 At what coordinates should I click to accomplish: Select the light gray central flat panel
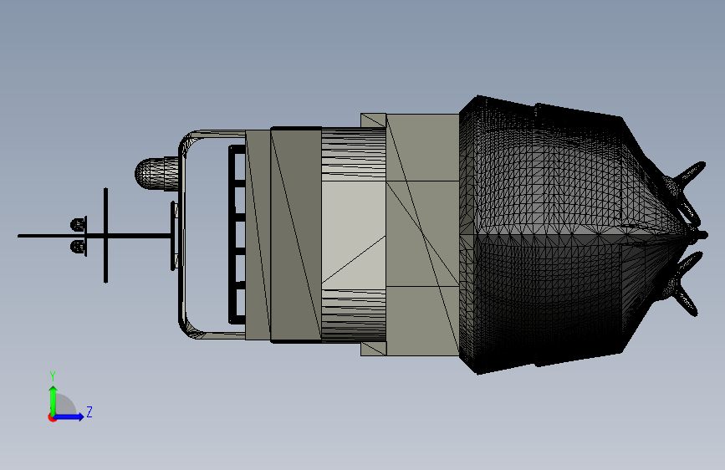tap(353, 234)
